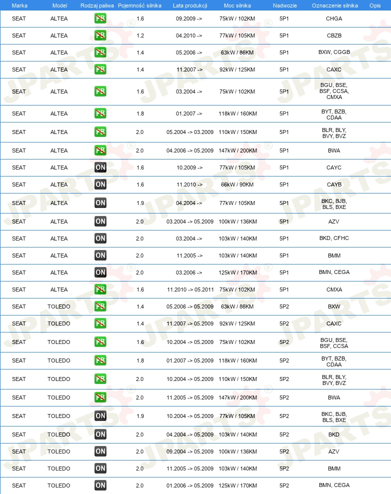
Task: Click the Opis column header
Action: [x=375, y=5]
